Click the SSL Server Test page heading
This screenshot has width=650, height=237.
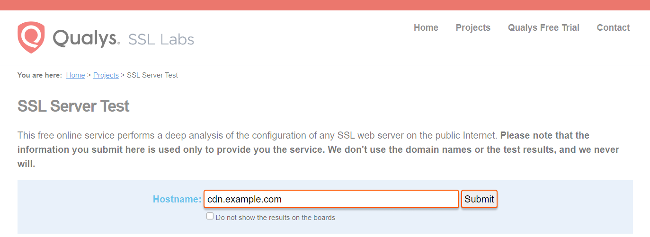click(73, 106)
